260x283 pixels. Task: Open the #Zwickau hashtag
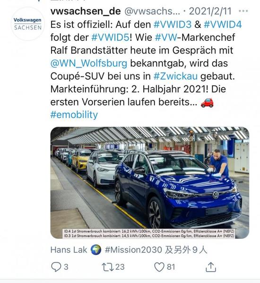(175, 76)
